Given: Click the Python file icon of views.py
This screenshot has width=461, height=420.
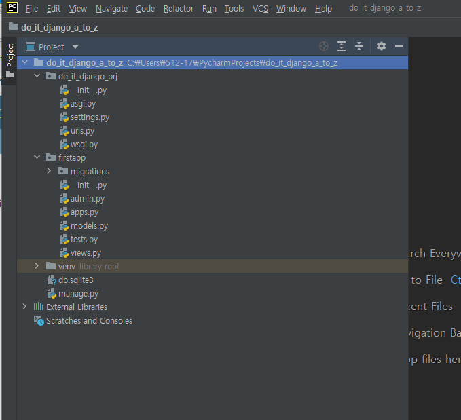Looking at the screenshot, I should coord(64,253).
